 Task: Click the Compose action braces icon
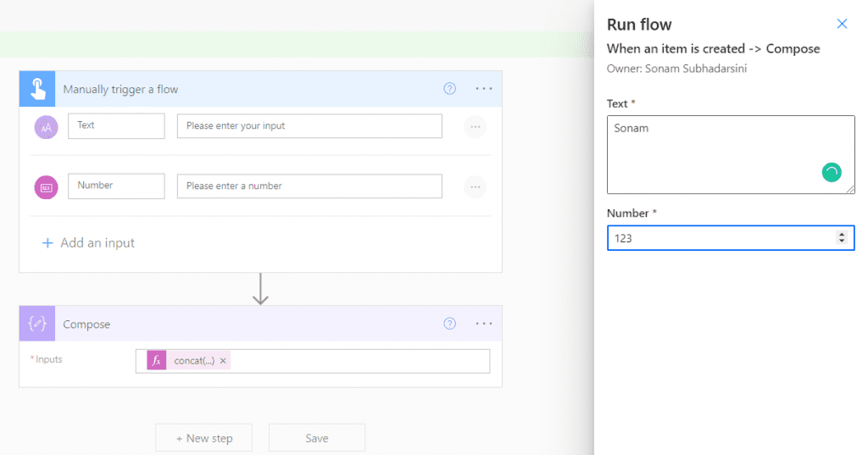[37, 324]
